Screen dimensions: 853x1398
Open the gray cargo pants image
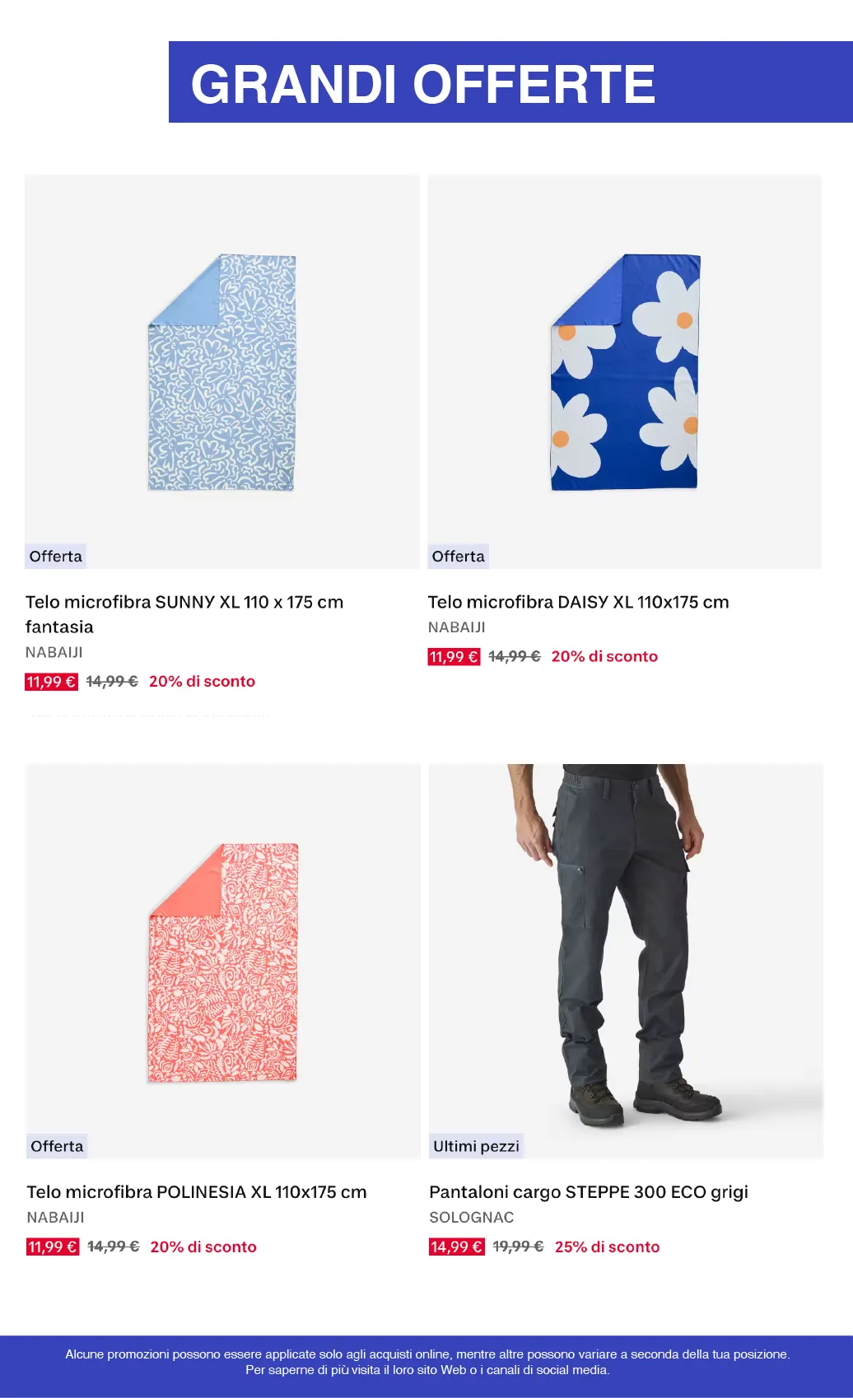tap(626, 947)
